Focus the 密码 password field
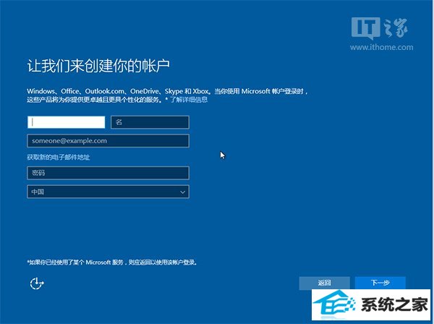The width and height of the screenshot is (434, 324). [109, 173]
